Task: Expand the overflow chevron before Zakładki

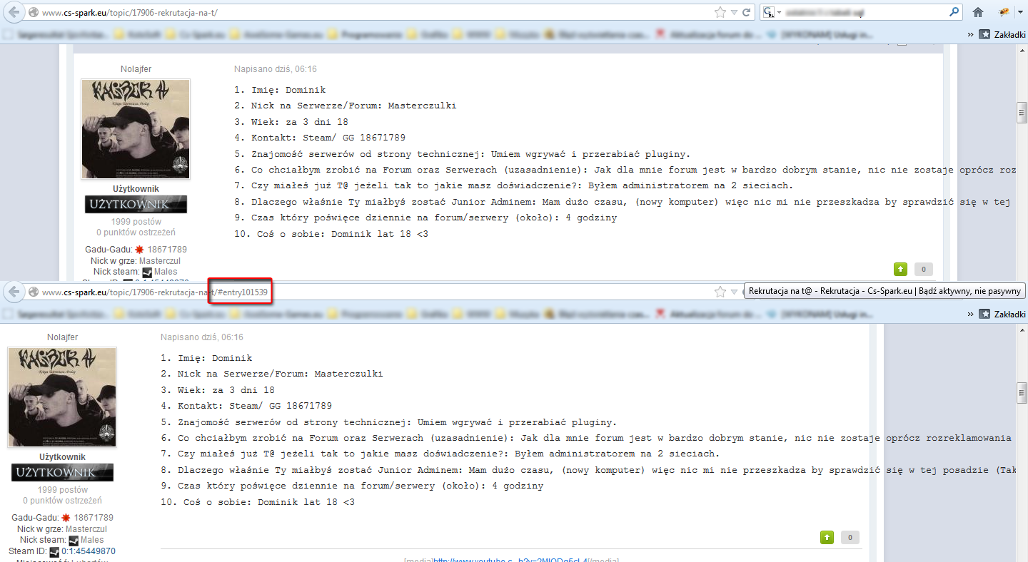Action: tap(969, 34)
